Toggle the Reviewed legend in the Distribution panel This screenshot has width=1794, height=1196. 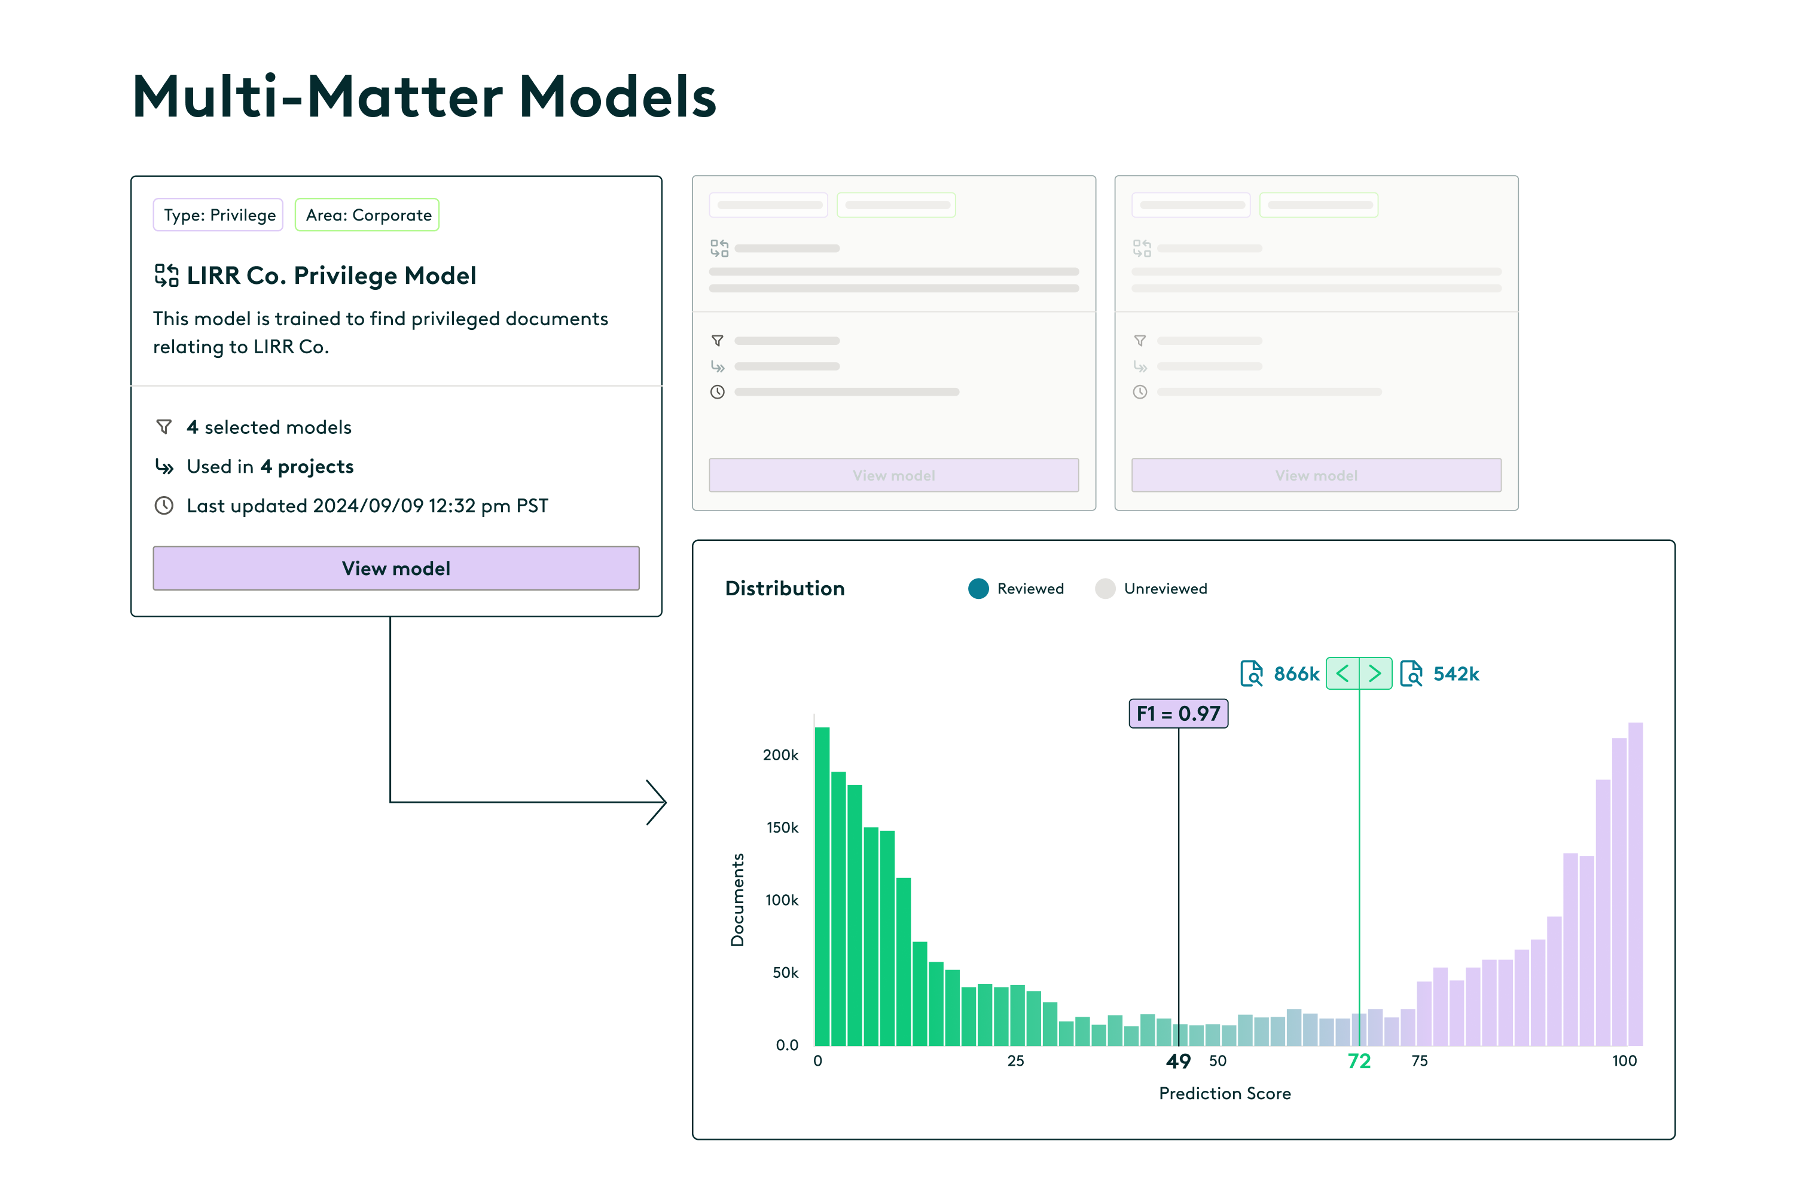[978, 588]
